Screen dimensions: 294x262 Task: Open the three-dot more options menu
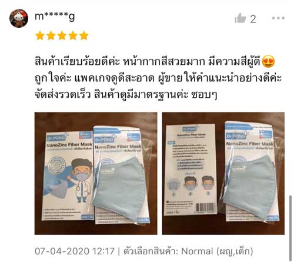[278, 18]
